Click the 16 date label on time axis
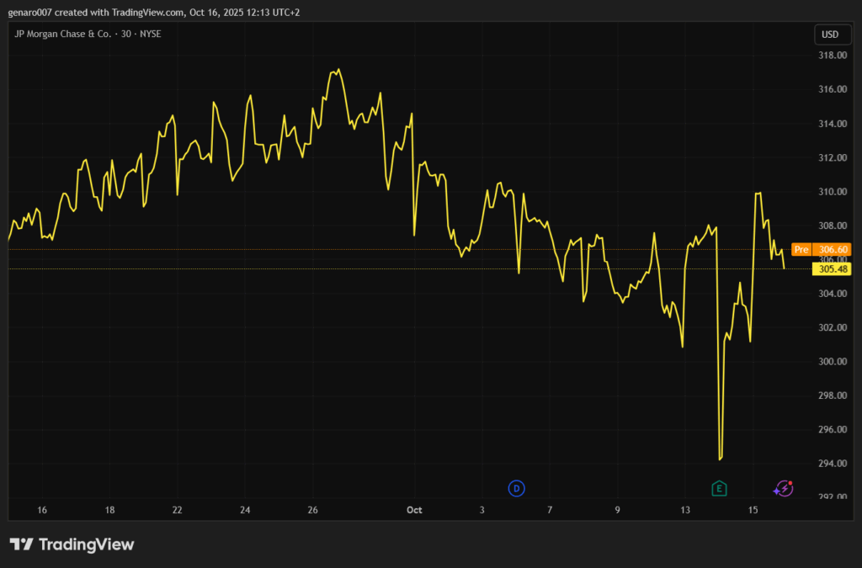Viewport: 862px width, 568px height. tap(42, 510)
